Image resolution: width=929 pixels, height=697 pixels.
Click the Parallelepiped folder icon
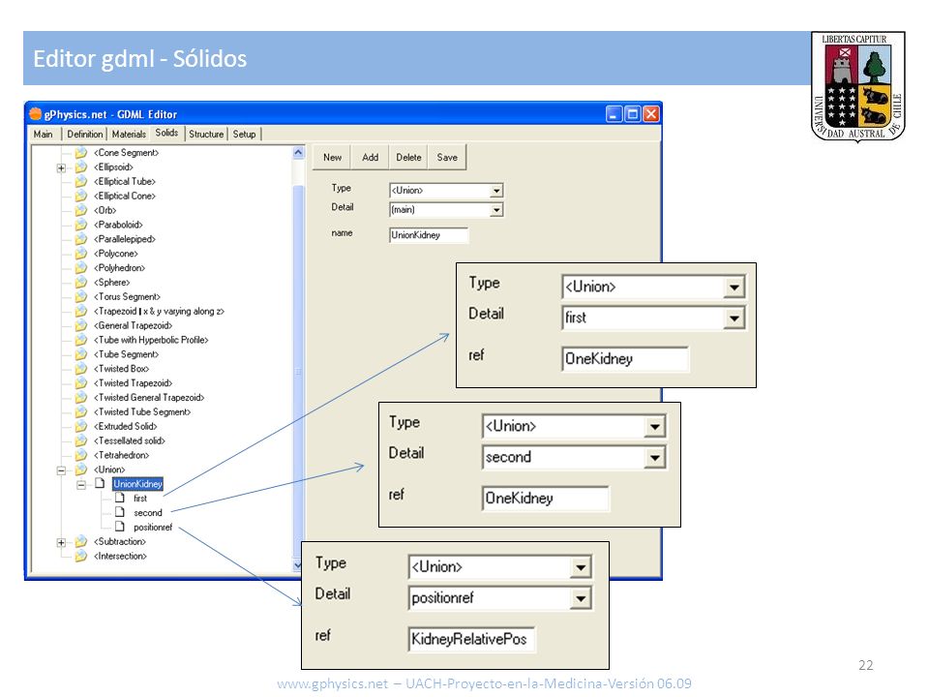coord(81,239)
